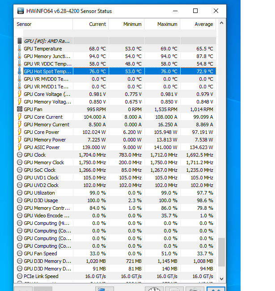275x291 pixels.
Task: Click the 1,704.0 MHz current GPU Clock value
Action: click(x=92, y=155)
